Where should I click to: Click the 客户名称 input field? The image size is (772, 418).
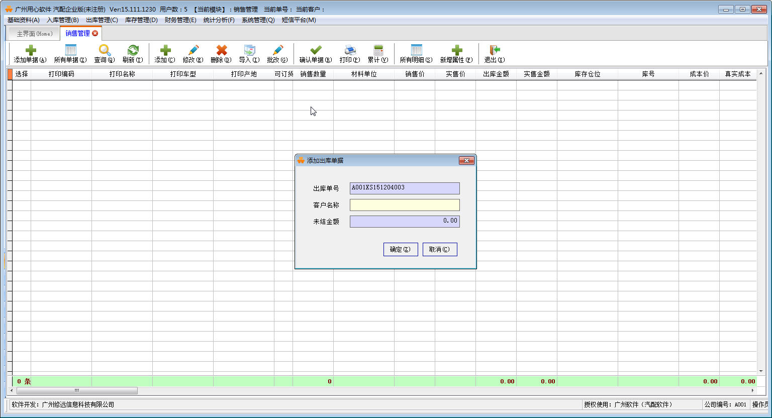coord(405,204)
